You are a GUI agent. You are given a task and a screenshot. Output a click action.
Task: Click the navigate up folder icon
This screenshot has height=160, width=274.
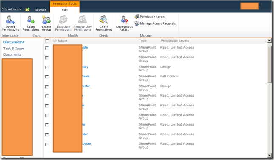(x=27, y=9)
